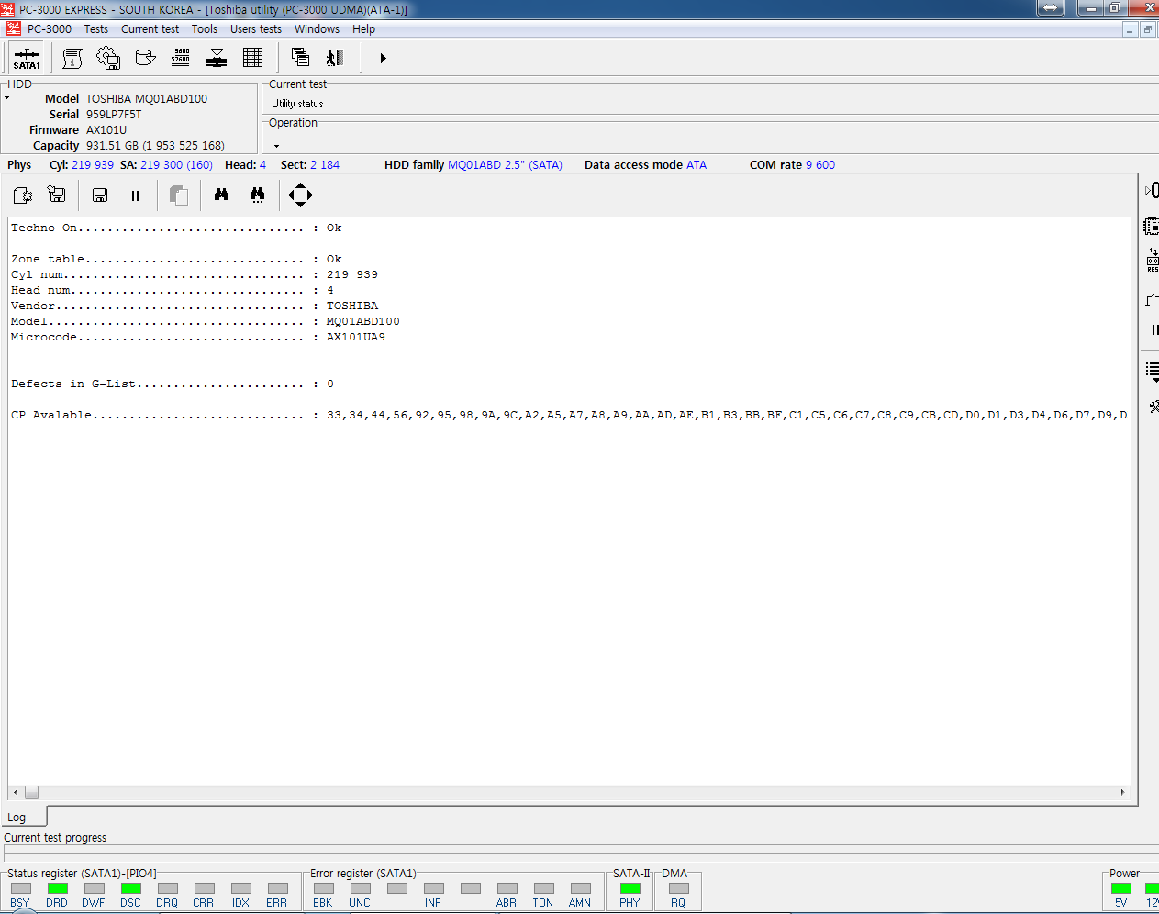This screenshot has height=914, width=1159.
Task: Click the list with down arrow sidebar icon
Action: tap(1153, 371)
